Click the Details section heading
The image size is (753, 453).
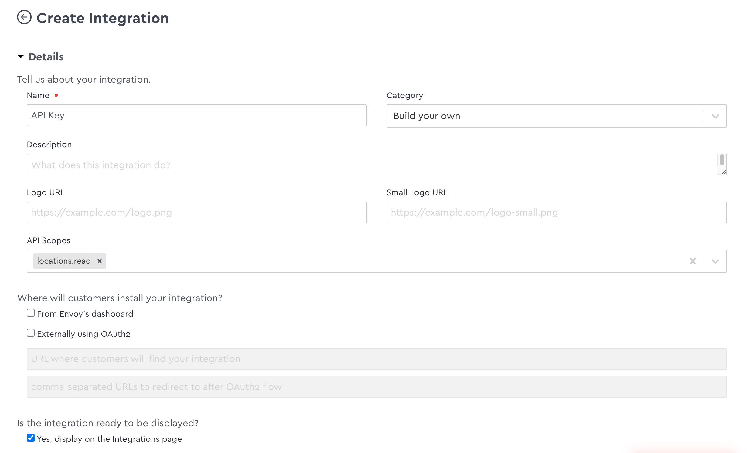coord(46,57)
